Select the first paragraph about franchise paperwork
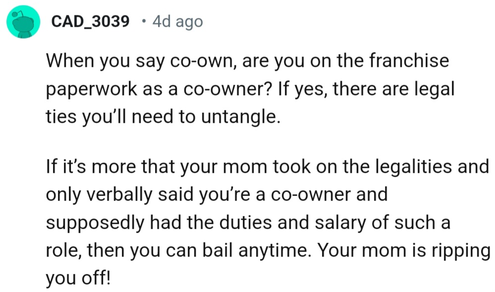 pyautogui.click(x=250, y=88)
